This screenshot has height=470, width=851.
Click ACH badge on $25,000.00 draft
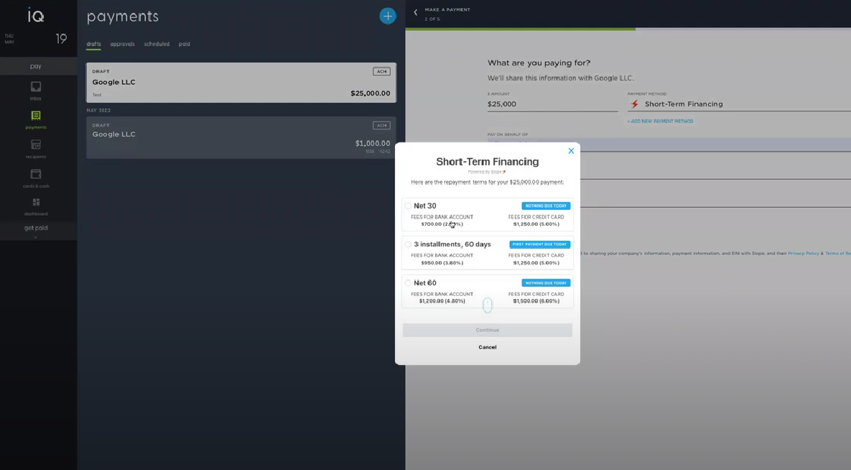381,71
